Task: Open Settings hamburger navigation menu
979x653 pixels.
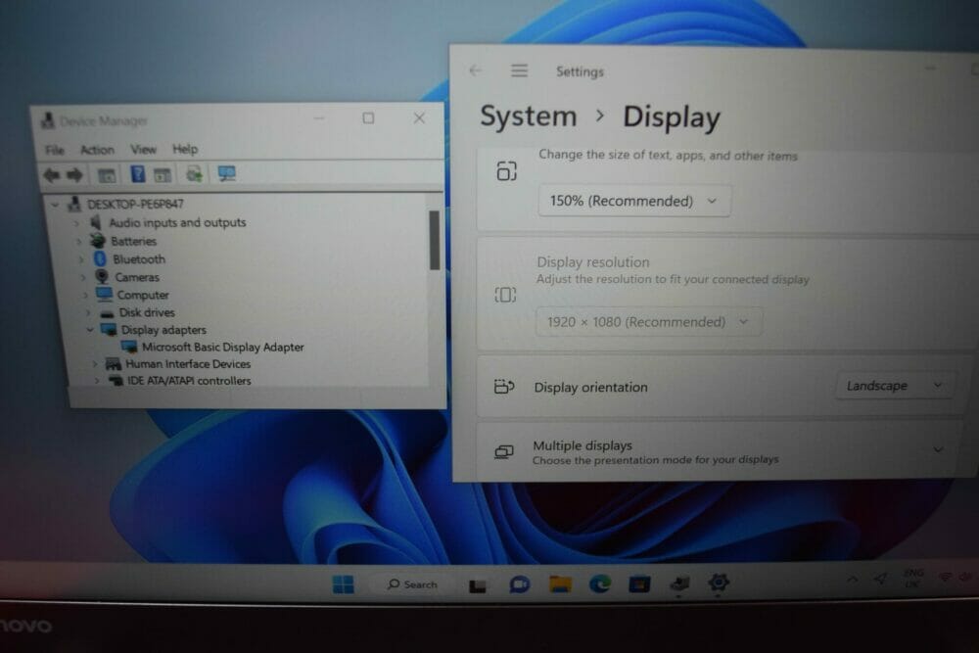Action: tap(520, 70)
